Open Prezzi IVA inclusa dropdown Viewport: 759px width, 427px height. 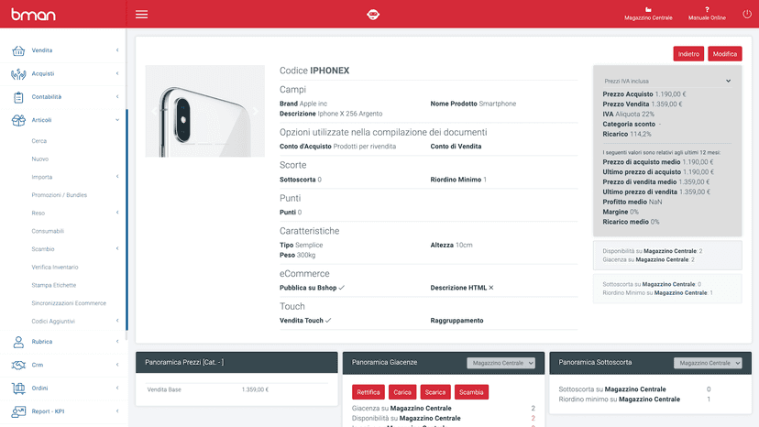667,81
